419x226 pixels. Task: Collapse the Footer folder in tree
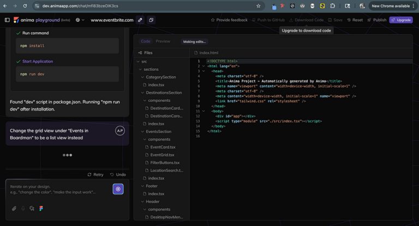click(x=142, y=186)
